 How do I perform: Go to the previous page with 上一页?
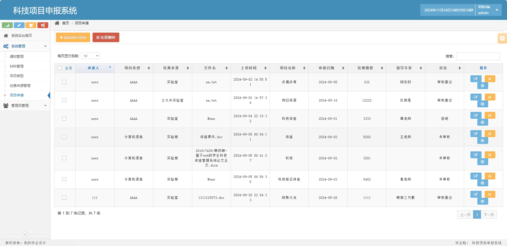(x=465, y=214)
